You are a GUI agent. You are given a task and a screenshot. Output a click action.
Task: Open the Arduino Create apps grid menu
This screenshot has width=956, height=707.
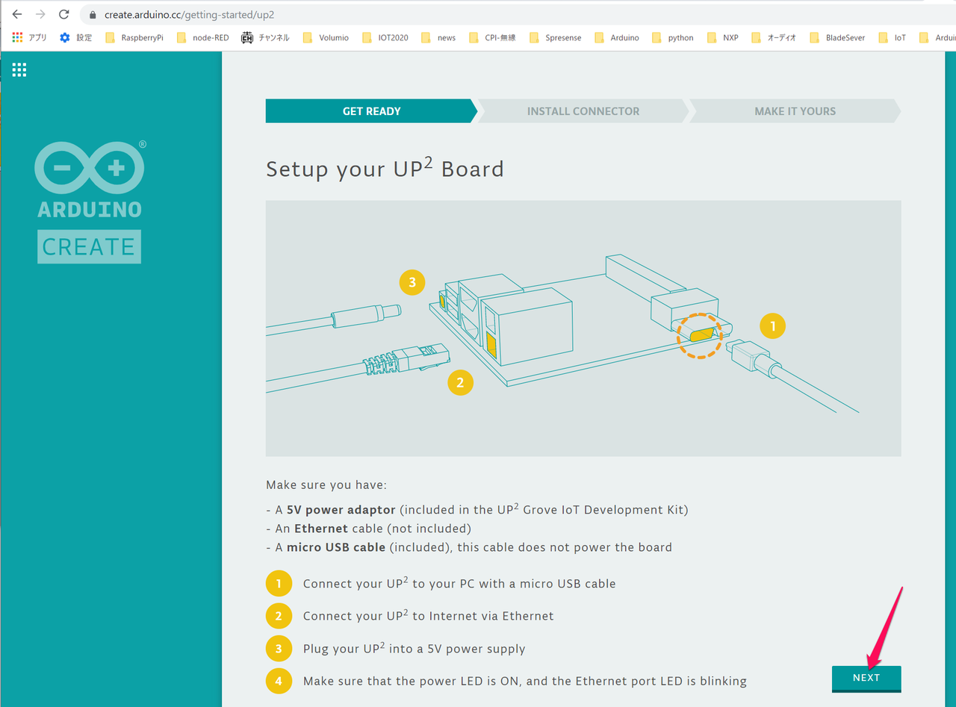19,69
